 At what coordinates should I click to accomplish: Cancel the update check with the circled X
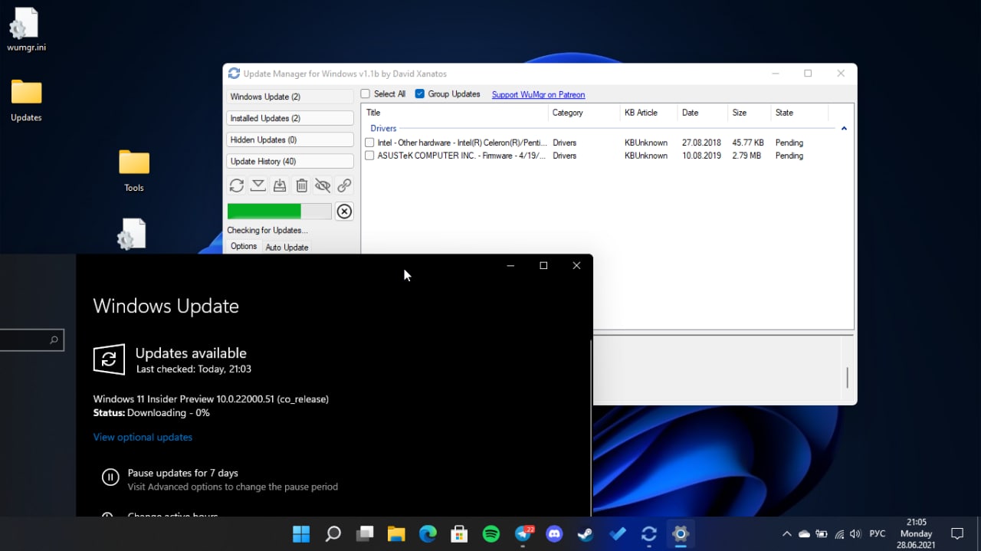(344, 212)
